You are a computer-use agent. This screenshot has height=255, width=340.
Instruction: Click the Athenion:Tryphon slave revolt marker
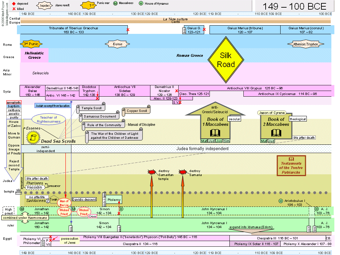click(305, 44)
